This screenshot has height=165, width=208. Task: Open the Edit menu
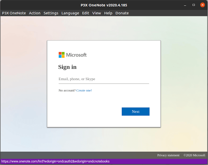pos(86,13)
